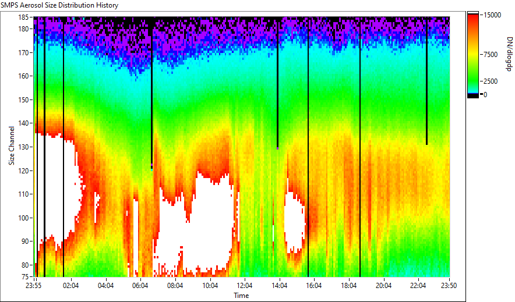Click the 90 size channel axis value
The width and height of the screenshot is (515, 302).
click(x=24, y=241)
